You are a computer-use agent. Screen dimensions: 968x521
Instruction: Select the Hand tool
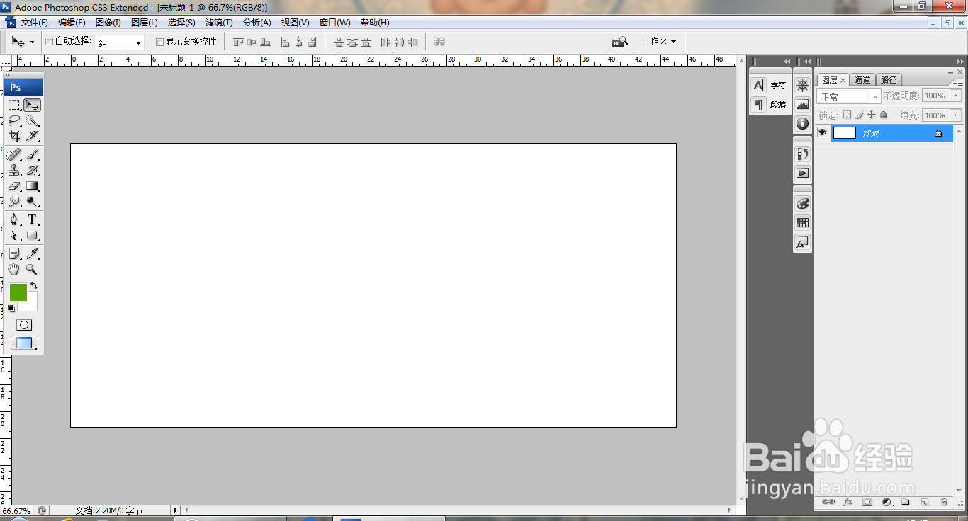pos(14,269)
